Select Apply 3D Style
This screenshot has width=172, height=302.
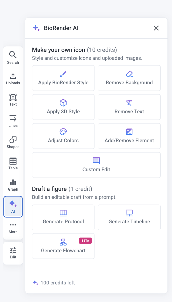pyautogui.click(x=63, y=107)
